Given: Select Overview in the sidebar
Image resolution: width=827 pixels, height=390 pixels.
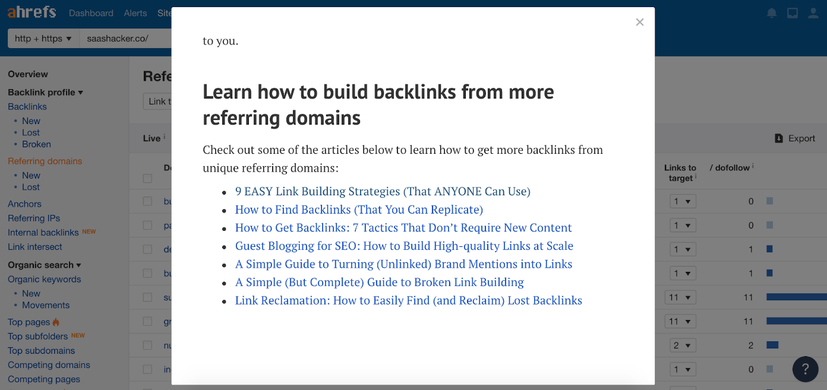Looking at the screenshot, I should [28, 74].
